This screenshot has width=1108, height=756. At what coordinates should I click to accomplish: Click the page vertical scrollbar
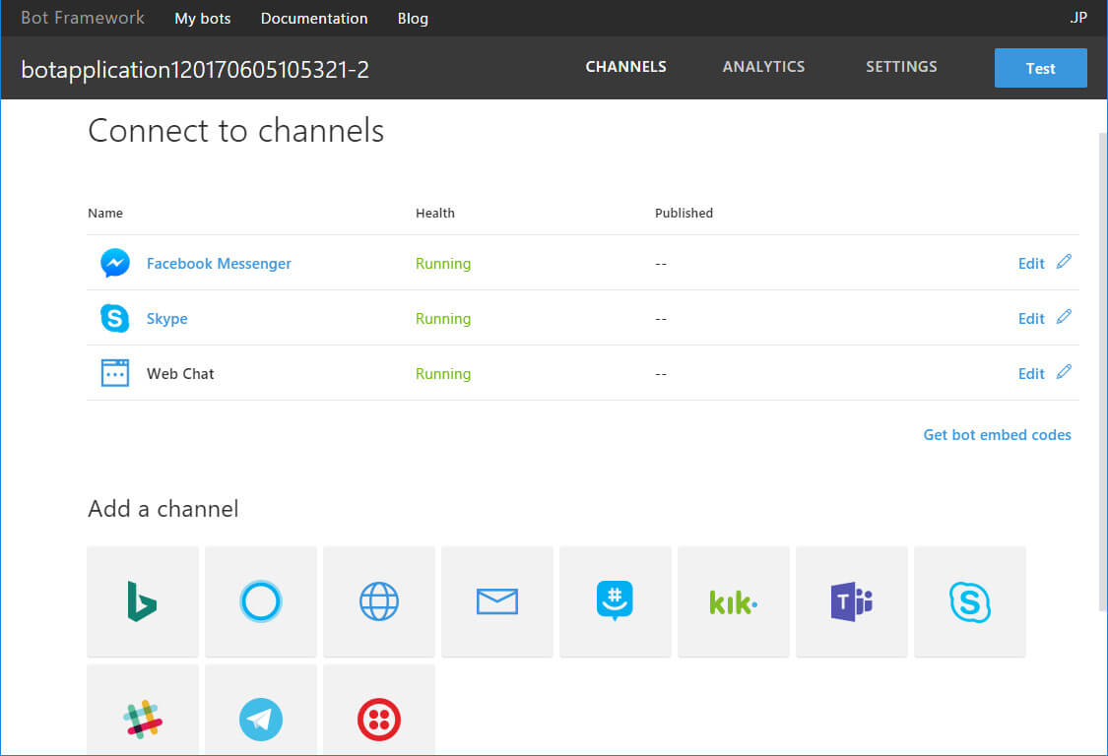click(1102, 371)
